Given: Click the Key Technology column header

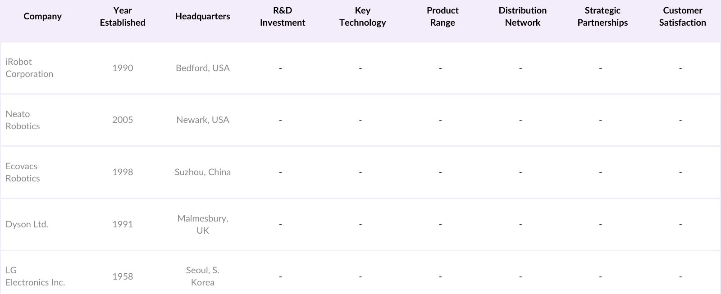Looking at the screenshot, I should (362, 17).
